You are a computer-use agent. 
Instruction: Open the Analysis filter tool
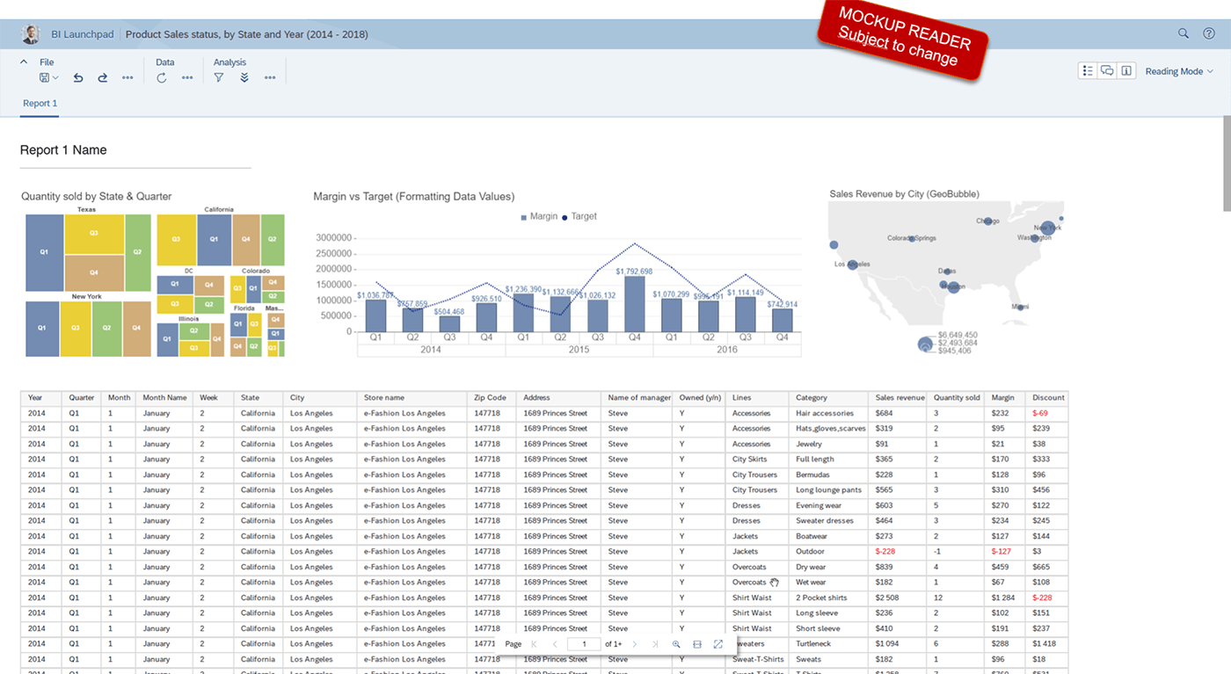[x=218, y=77]
